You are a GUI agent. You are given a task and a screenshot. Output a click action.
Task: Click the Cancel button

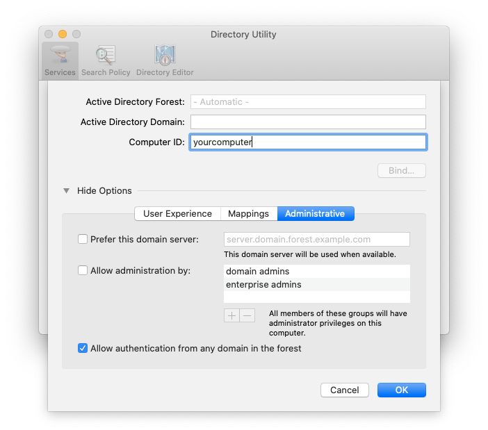[x=345, y=390]
